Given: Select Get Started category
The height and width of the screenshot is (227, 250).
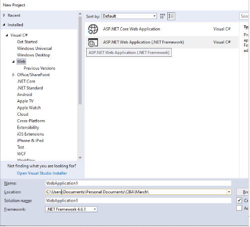Looking at the screenshot, I should pos(27,42).
